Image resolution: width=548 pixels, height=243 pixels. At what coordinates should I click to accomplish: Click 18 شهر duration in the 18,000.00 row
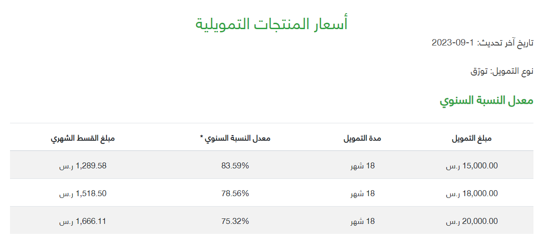point(362,194)
